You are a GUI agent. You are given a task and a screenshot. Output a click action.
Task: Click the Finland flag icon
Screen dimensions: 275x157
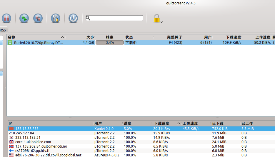pos(11,151)
